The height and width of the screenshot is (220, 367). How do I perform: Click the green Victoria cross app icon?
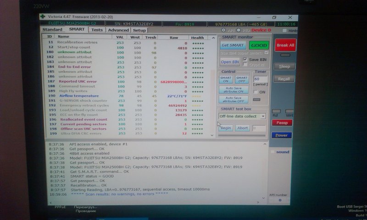pos(43,17)
